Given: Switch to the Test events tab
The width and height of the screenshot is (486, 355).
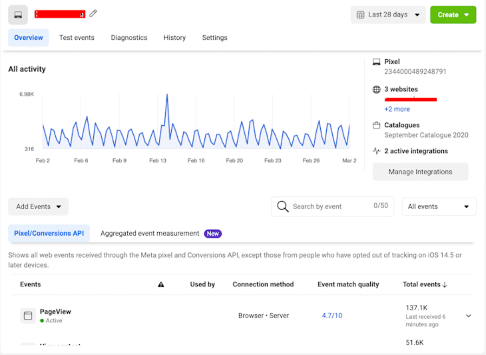Looking at the screenshot, I should [77, 38].
